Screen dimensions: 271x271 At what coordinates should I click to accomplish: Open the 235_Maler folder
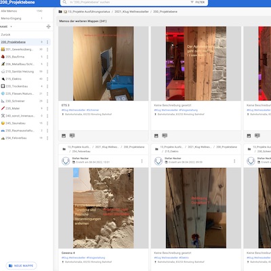tap(12, 108)
